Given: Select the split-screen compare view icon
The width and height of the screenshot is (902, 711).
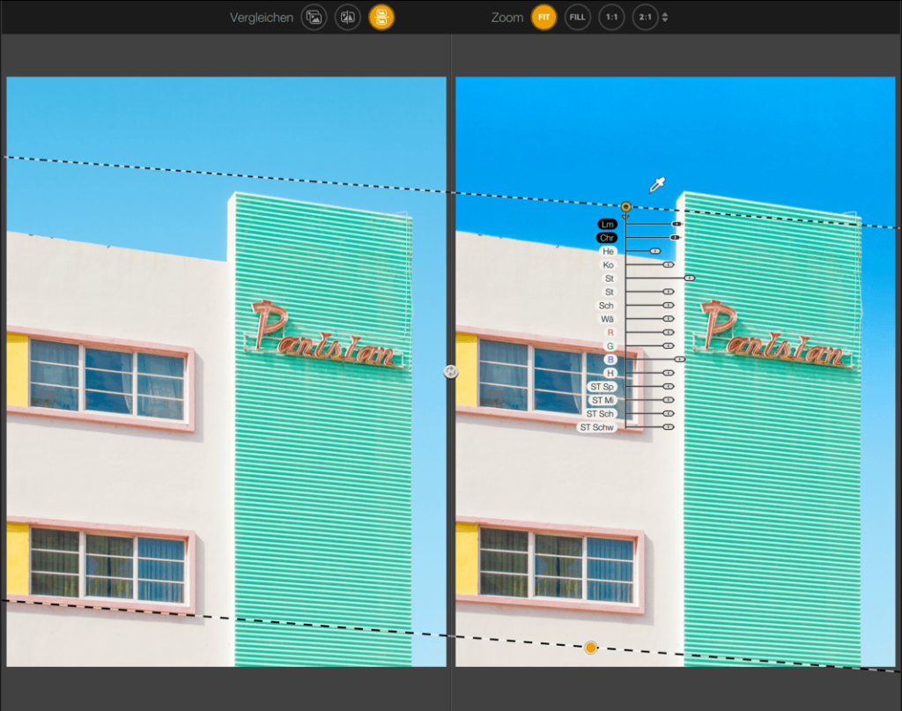Looking at the screenshot, I should [x=347, y=18].
